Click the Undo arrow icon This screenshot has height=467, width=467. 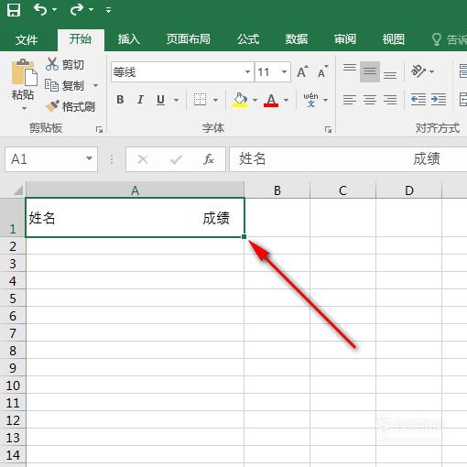[x=40, y=10]
